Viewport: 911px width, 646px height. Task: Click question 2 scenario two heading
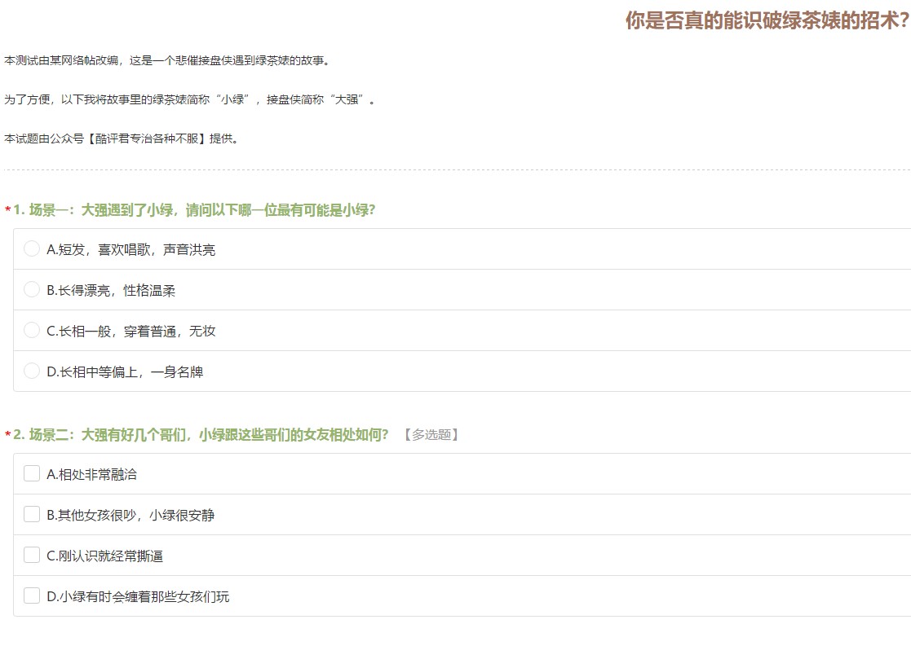(204, 434)
